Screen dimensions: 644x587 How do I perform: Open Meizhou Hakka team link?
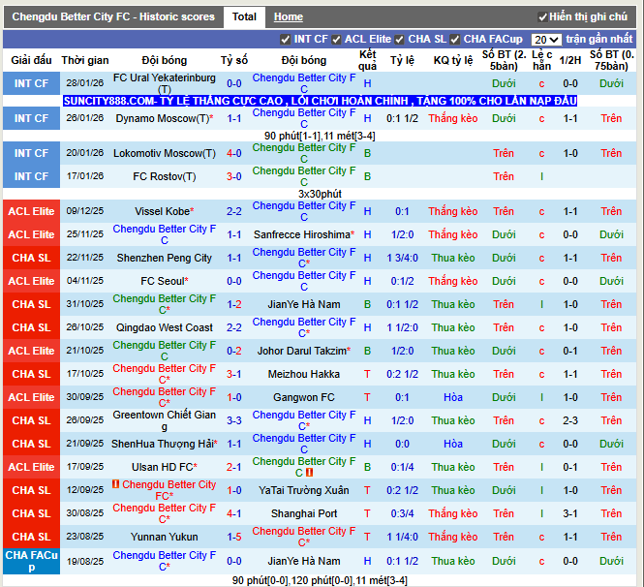click(304, 374)
